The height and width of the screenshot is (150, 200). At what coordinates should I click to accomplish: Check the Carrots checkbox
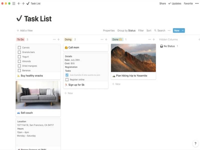(19, 47)
